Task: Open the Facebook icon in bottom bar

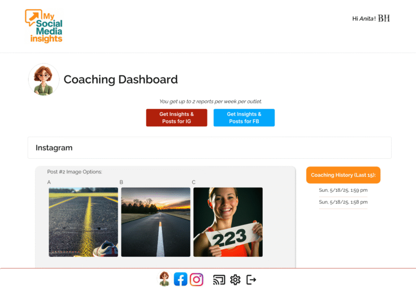Action: (180, 279)
